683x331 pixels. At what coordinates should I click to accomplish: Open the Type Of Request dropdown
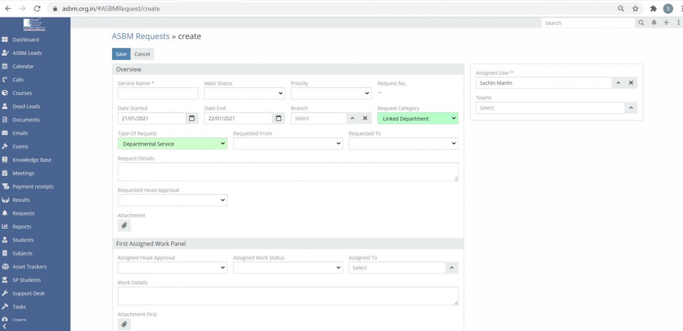point(172,144)
